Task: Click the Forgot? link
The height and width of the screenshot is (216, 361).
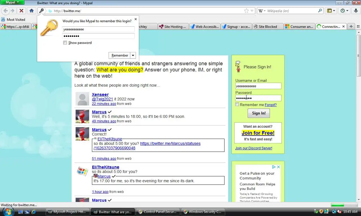Action: point(270,105)
